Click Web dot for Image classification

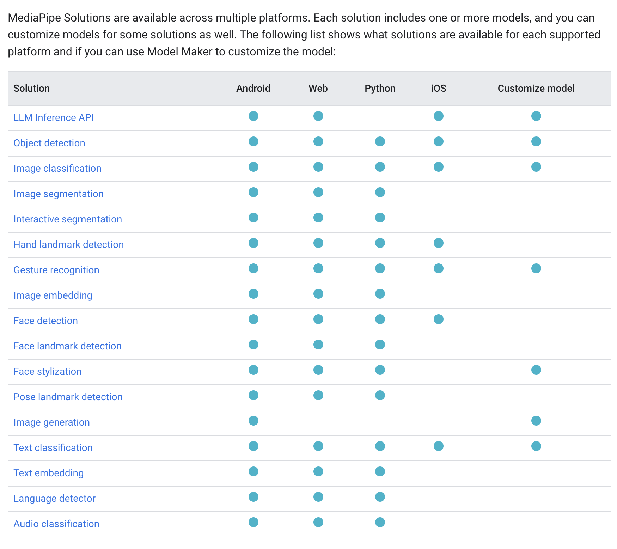click(x=318, y=167)
